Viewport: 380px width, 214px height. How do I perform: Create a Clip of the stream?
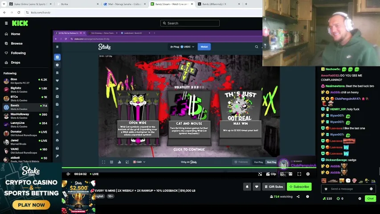pyautogui.click(x=271, y=174)
